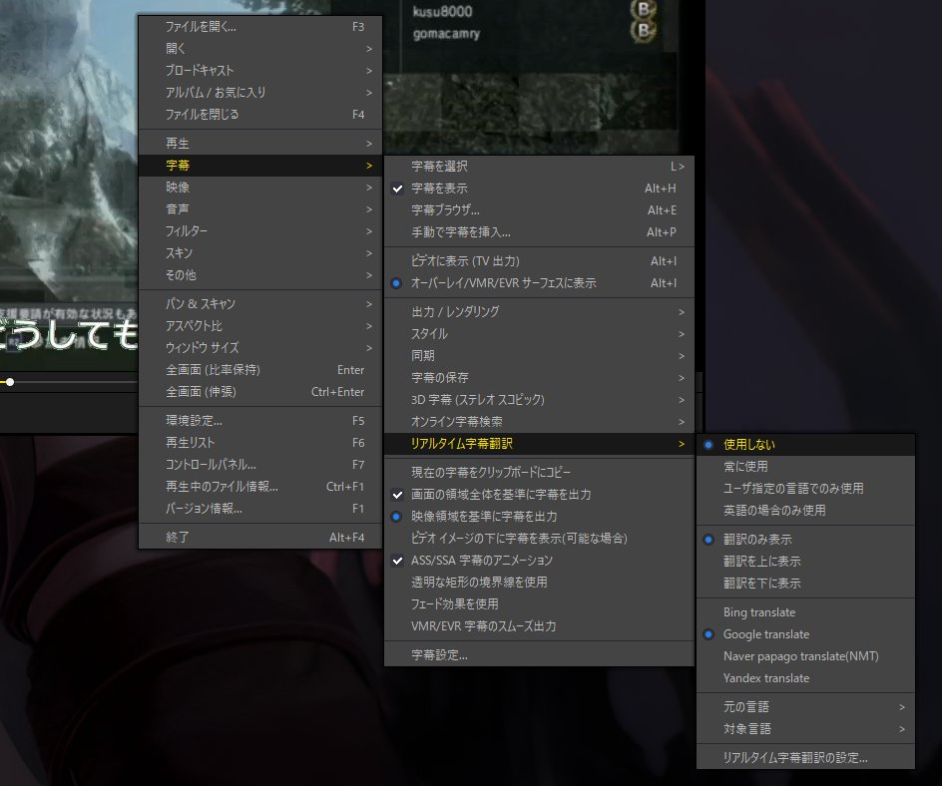This screenshot has width=942, height=786.
Task: Expand the 再生 submenu
Action: pyautogui.click(x=260, y=144)
